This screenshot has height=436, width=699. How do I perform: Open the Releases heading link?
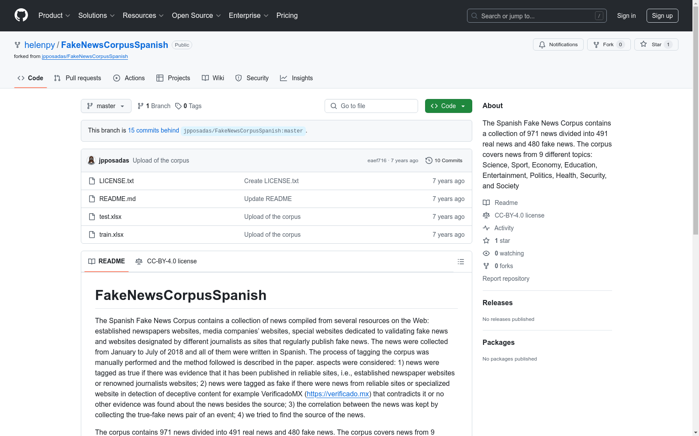[x=498, y=303]
